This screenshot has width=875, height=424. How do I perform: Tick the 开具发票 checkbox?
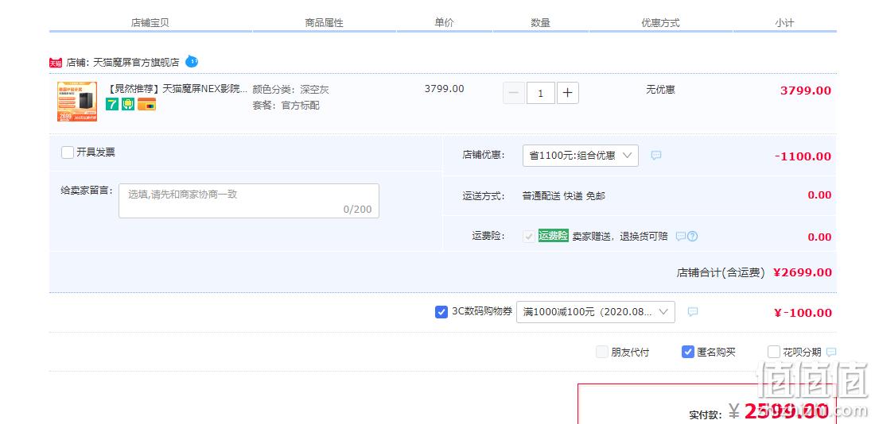pyautogui.click(x=68, y=152)
